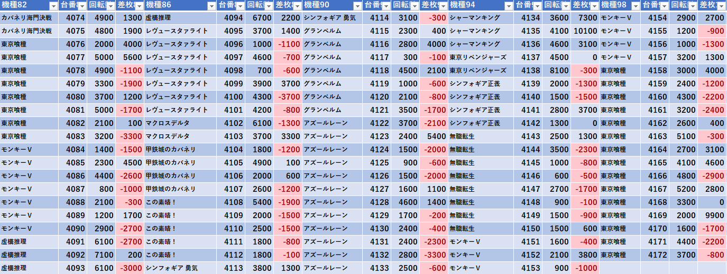Screen dimensions: 727x274
Task: Click モンキーV in row 4154
Action: coord(616,18)
